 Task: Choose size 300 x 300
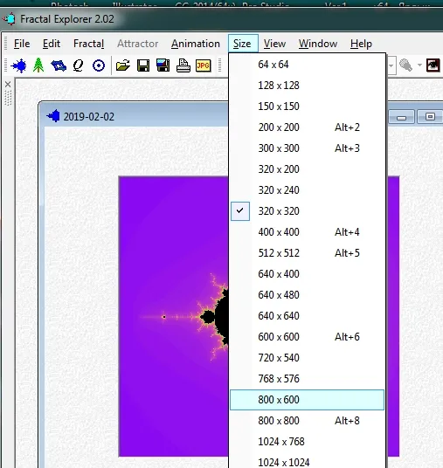tap(307, 148)
